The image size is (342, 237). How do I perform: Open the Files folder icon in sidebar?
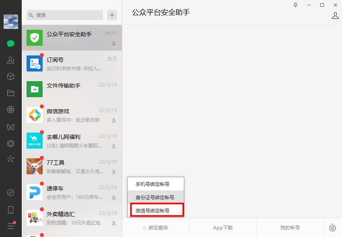pos(10,93)
